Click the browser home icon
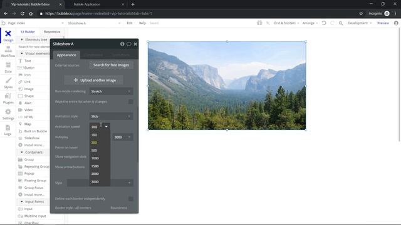Image resolution: width=401 pixels, height=225 pixels. tap(31, 14)
